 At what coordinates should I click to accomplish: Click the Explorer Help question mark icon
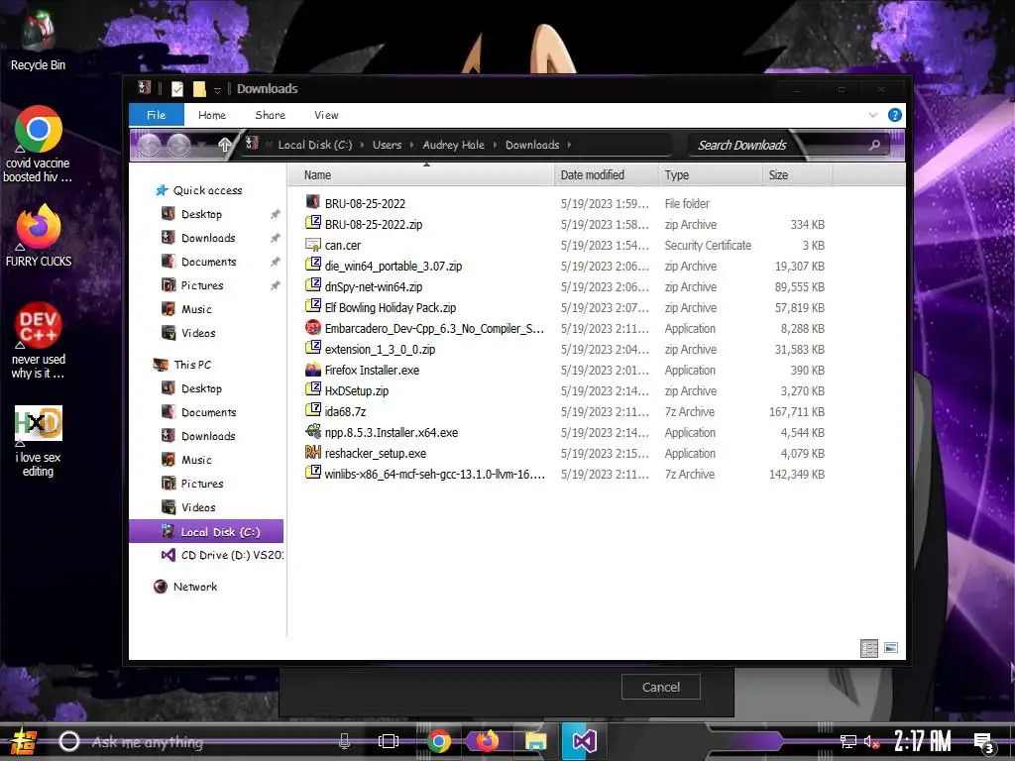[x=895, y=115]
